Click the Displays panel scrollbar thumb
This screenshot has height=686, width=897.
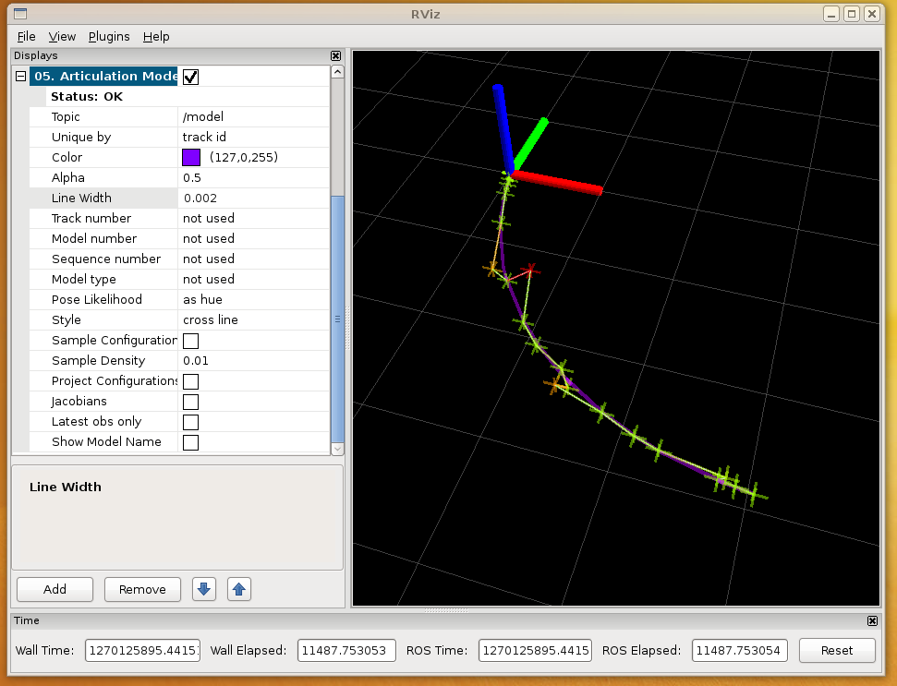coord(337,319)
